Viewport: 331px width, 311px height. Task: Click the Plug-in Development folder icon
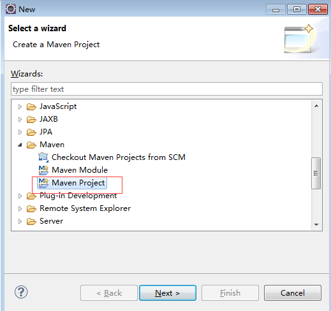pos(31,196)
